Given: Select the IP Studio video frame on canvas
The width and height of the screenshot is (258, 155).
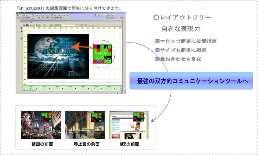Looking at the screenshot, I should 58,56.
